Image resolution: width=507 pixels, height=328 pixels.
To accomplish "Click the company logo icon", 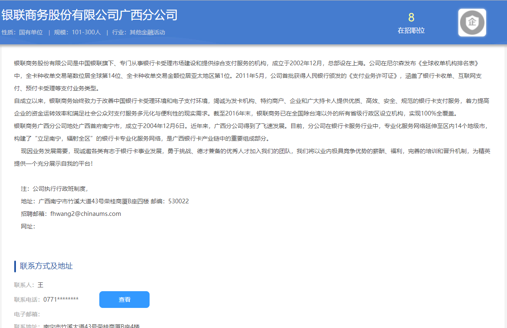I will pos(472,23).
